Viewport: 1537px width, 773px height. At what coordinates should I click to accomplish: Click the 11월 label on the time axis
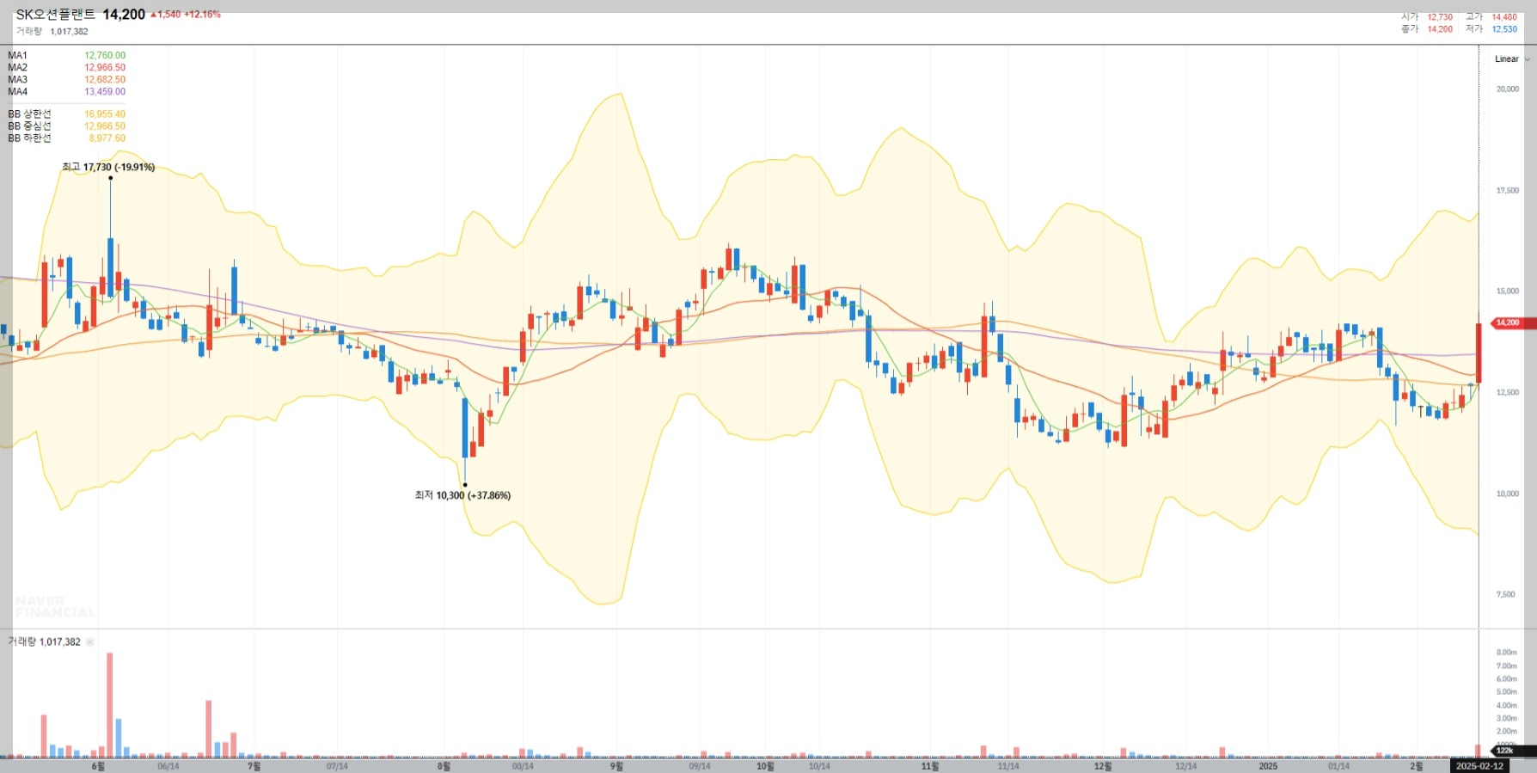(x=930, y=766)
